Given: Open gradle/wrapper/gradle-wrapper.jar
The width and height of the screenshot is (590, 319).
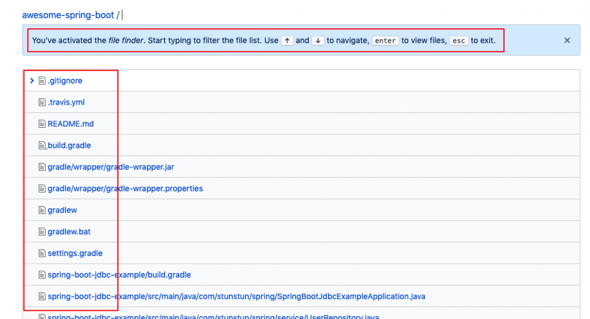Looking at the screenshot, I should click(x=111, y=167).
